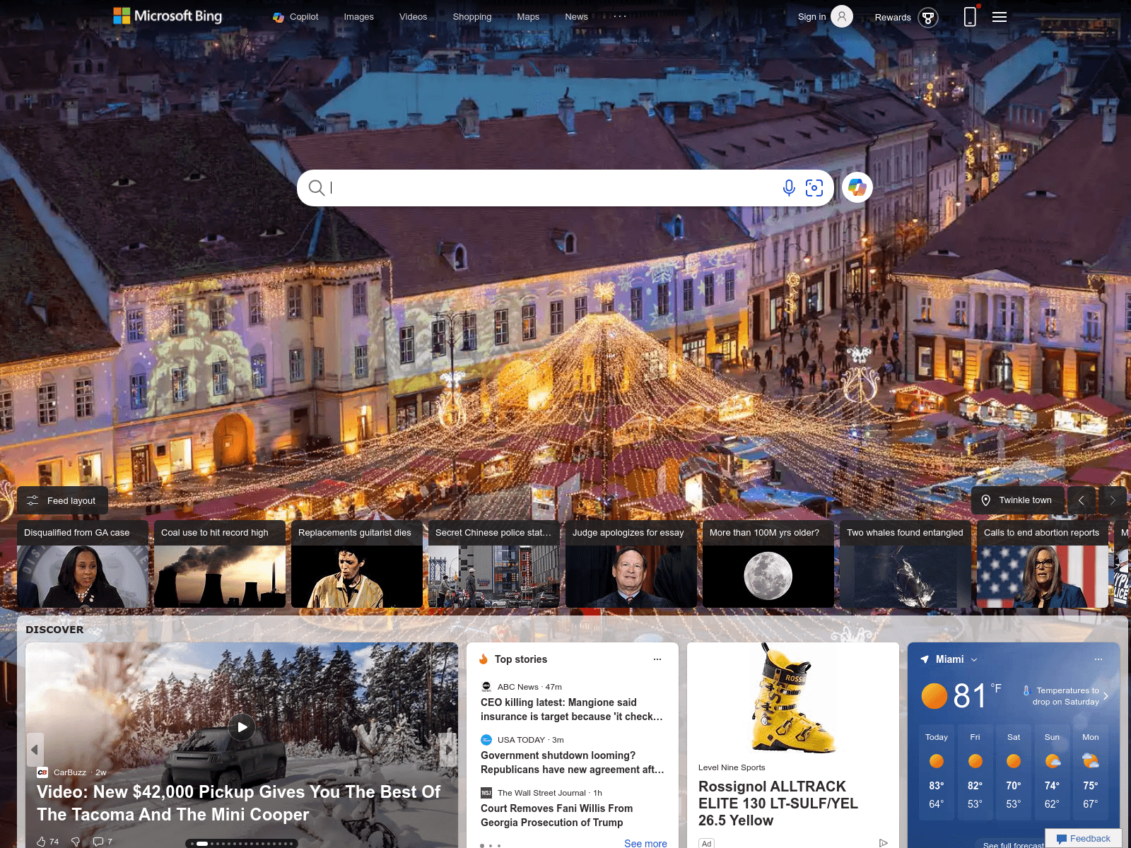The width and height of the screenshot is (1131, 848).
Task: Open the temperatures drop Saturday alert
Action: click(1066, 696)
